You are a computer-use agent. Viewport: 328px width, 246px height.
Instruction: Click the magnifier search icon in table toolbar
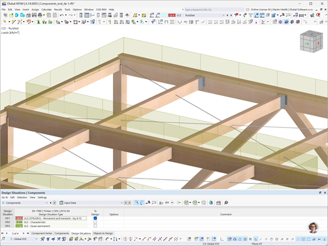[x=226, y=202]
